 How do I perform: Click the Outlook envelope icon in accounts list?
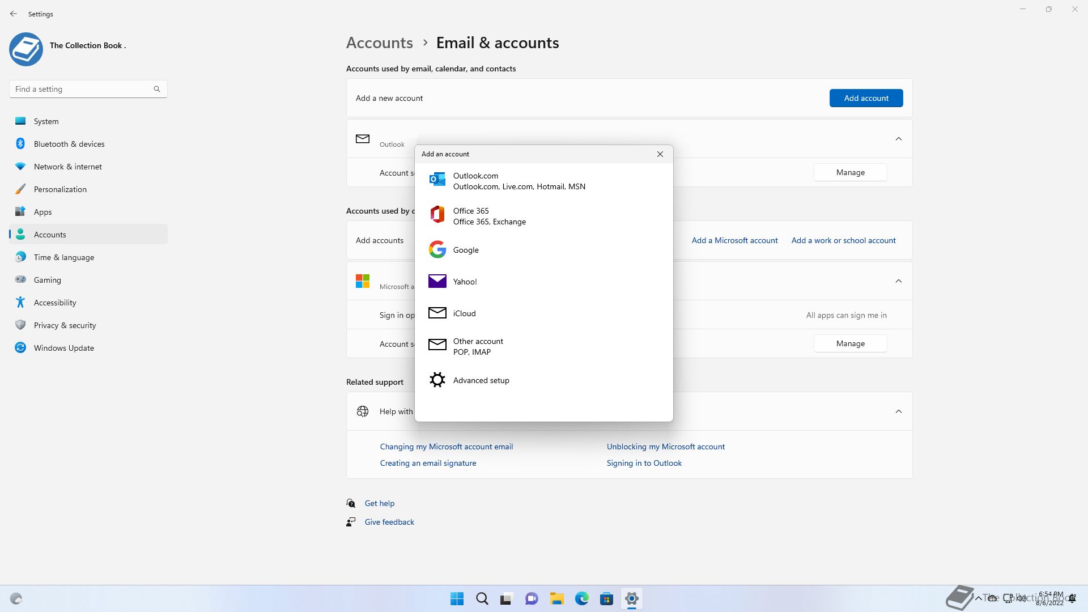(362, 138)
